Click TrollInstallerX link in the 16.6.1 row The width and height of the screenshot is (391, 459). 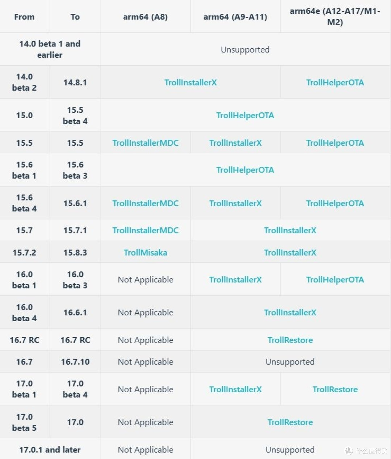pos(290,313)
